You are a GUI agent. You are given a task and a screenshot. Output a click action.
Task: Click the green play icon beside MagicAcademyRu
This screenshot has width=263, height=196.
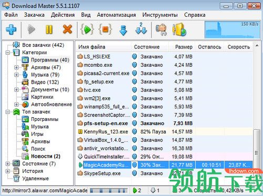coord(80,165)
